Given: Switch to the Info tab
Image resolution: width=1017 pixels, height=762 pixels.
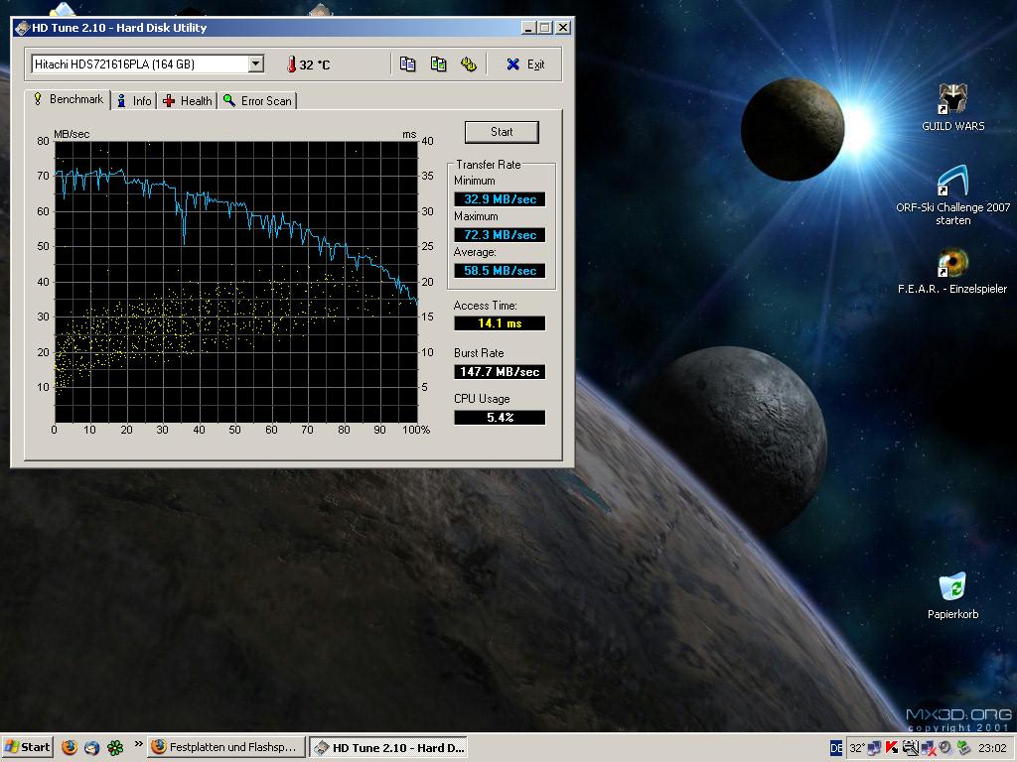Looking at the screenshot, I should 134,101.
